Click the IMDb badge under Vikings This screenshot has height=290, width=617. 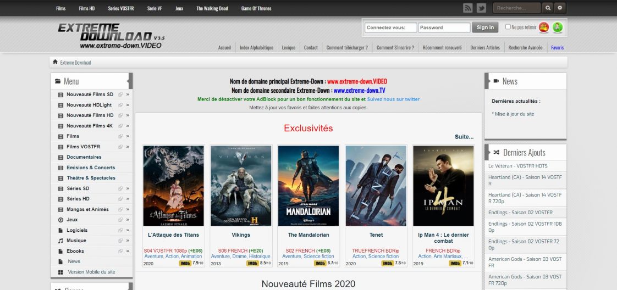(252, 263)
